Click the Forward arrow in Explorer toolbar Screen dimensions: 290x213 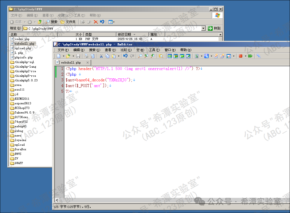(30, 22)
